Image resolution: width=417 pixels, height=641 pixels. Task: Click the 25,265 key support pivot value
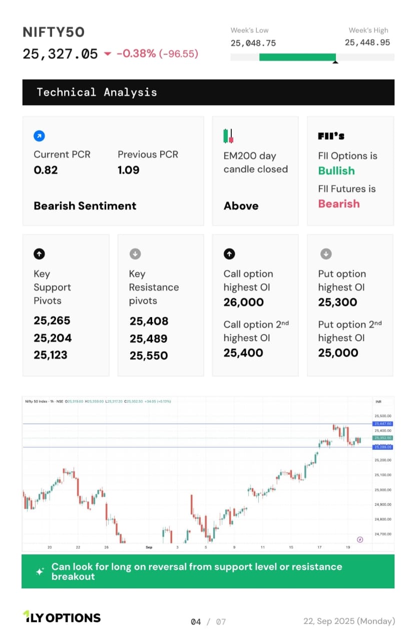pos(52,320)
